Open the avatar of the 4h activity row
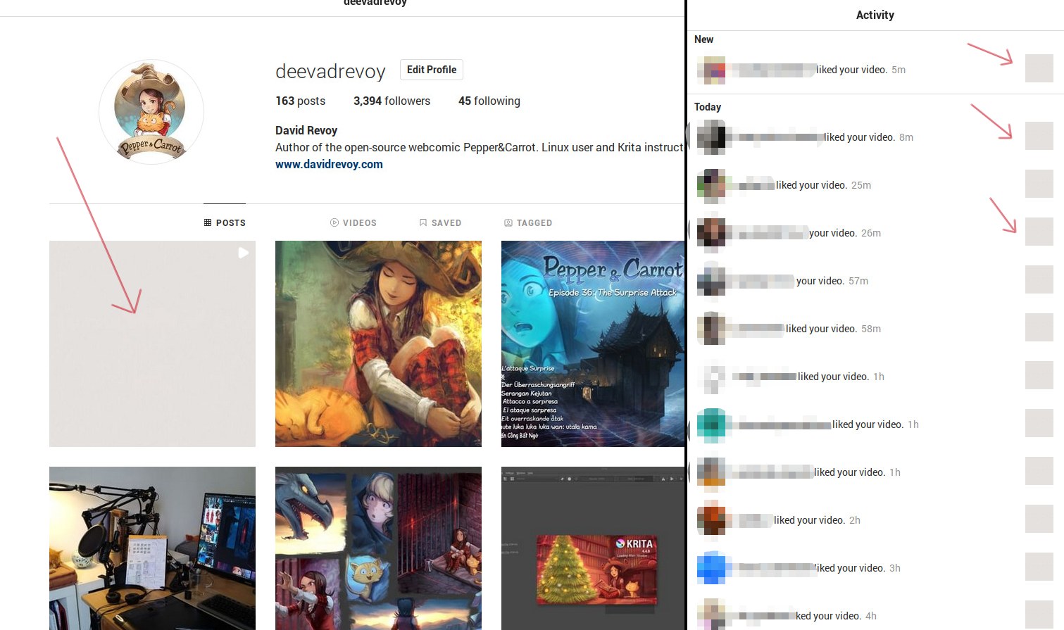Viewport: 1064px width, 630px height. point(711,615)
